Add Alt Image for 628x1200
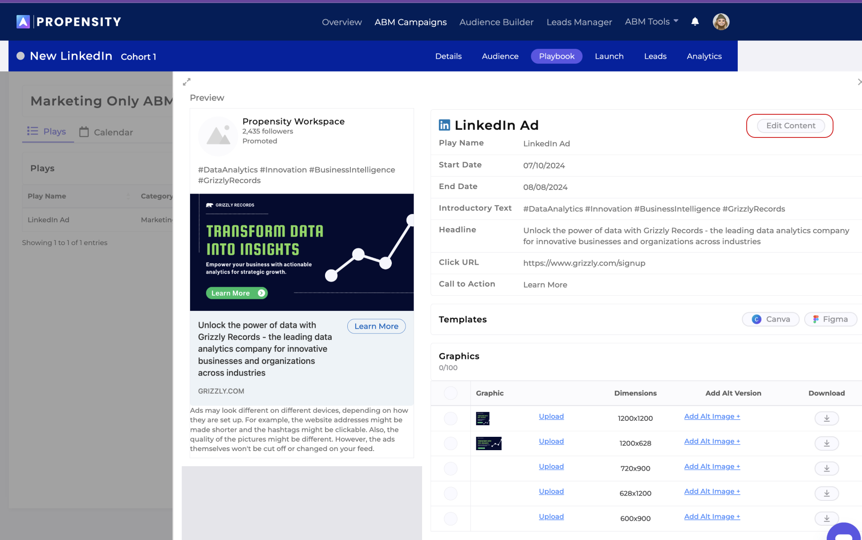This screenshot has height=540, width=862. tap(712, 492)
